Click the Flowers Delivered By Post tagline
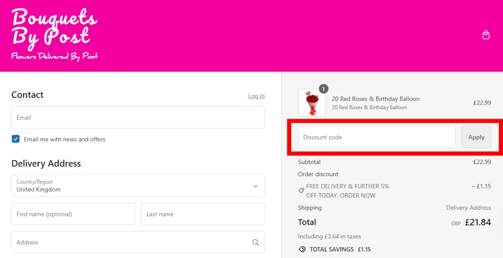503x258 pixels. 54,56
